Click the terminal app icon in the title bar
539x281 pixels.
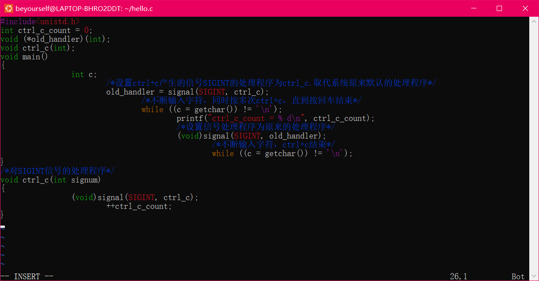tap(8, 8)
